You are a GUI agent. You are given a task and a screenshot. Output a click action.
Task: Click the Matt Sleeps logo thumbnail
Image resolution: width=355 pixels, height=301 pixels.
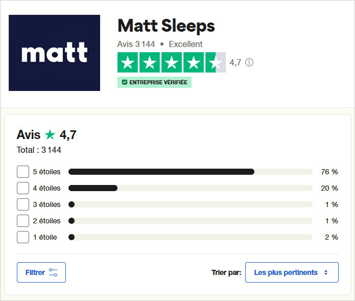(55, 53)
